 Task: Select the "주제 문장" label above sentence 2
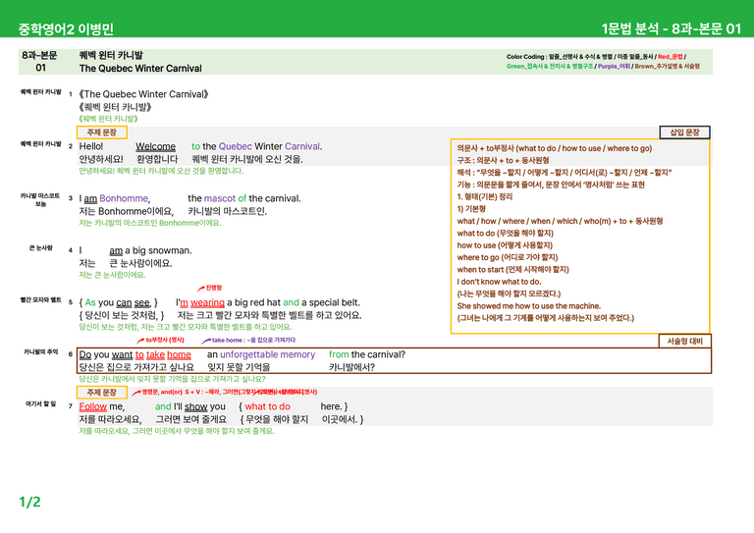(102, 133)
